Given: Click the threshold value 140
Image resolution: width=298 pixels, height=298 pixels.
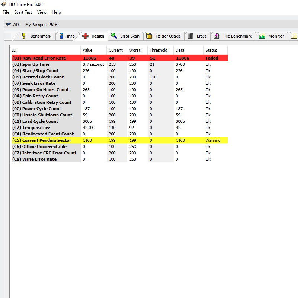Looking at the screenshot, I should [153, 77].
